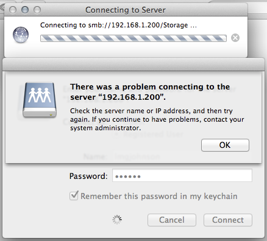Click the Cancel button
The image size is (267, 241).
click(172, 220)
